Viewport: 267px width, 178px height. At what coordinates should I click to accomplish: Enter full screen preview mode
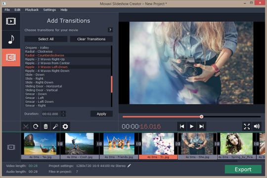pos(247,127)
